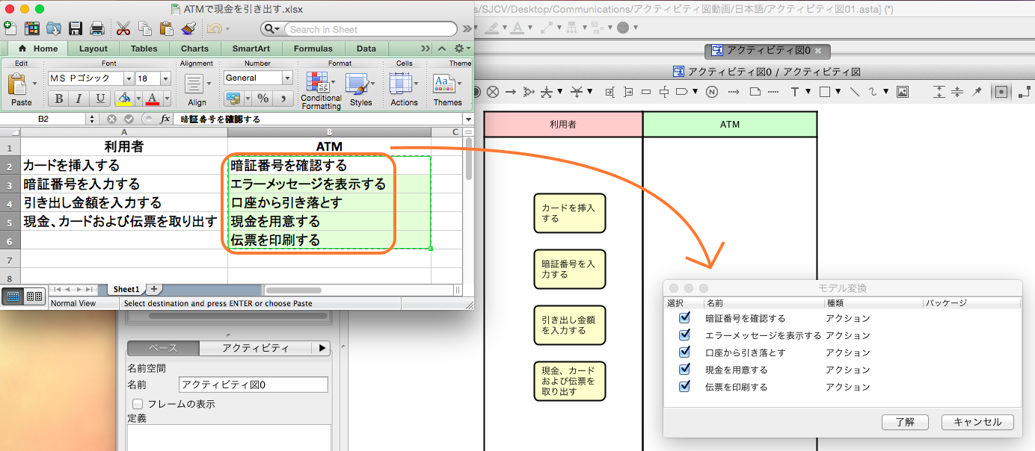
Task: Enable フレームの表示 checkbox
Action: [137, 404]
